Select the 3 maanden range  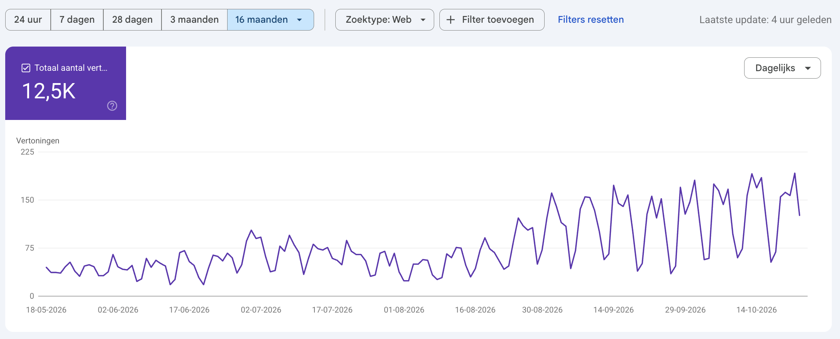pos(194,20)
